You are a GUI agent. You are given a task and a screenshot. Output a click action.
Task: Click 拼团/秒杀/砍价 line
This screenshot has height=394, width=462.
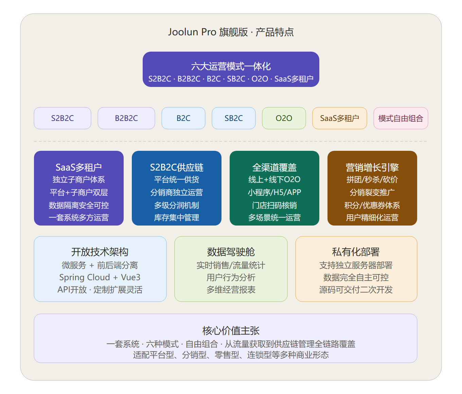372,180
